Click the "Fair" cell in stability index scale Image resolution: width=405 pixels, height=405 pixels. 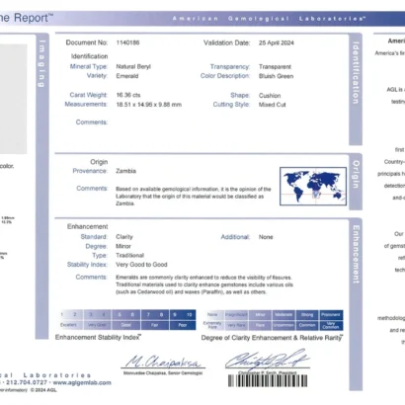coord(155,325)
